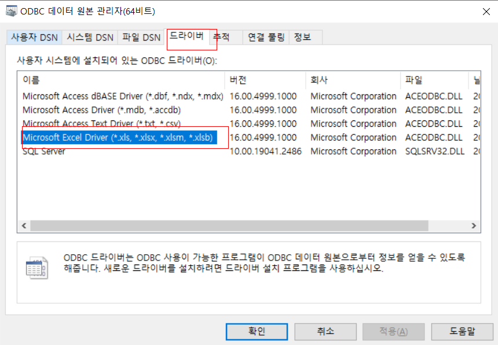
Task: Click the 버전 column header
Action: click(265, 80)
